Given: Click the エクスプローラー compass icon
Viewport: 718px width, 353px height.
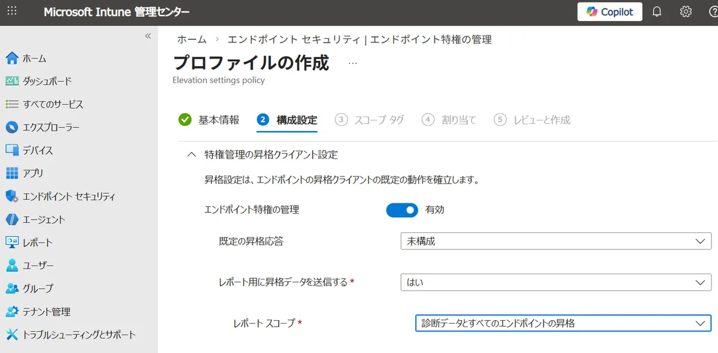Looking at the screenshot, I should (12, 127).
